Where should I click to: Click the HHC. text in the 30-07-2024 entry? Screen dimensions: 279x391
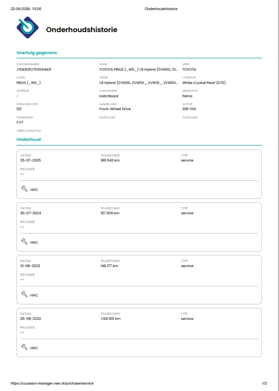pos(34,242)
